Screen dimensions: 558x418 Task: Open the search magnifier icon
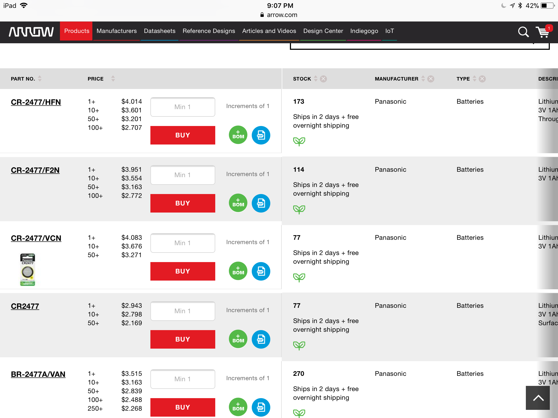(x=523, y=32)
